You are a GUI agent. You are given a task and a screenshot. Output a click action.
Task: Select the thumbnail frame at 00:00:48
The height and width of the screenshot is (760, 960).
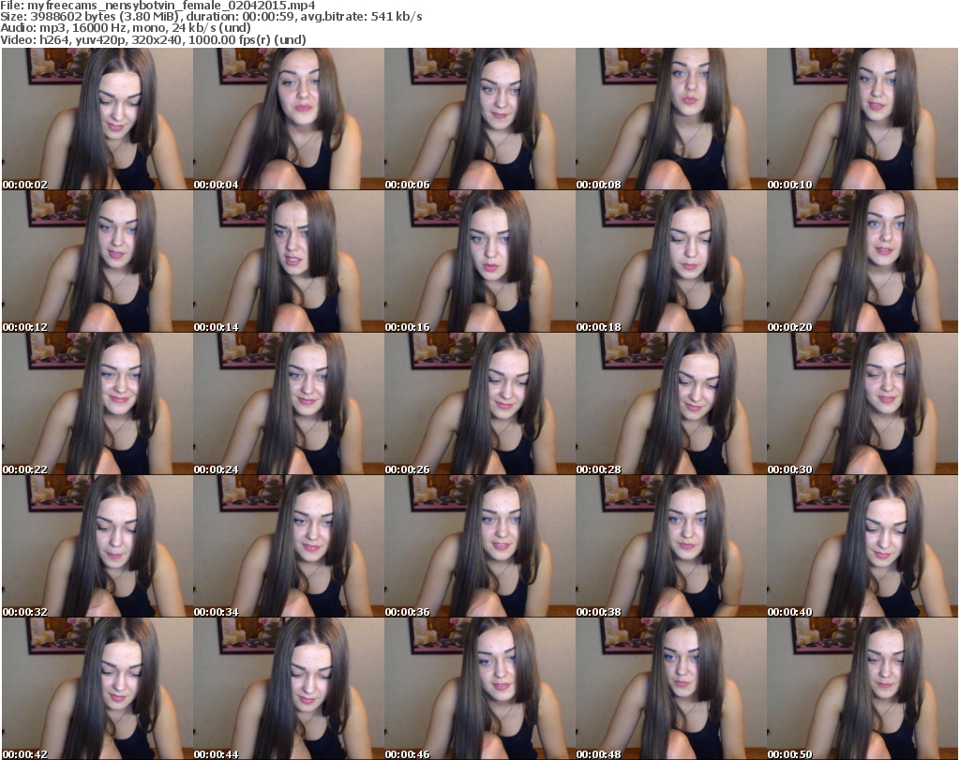click(x=671, y=689)
